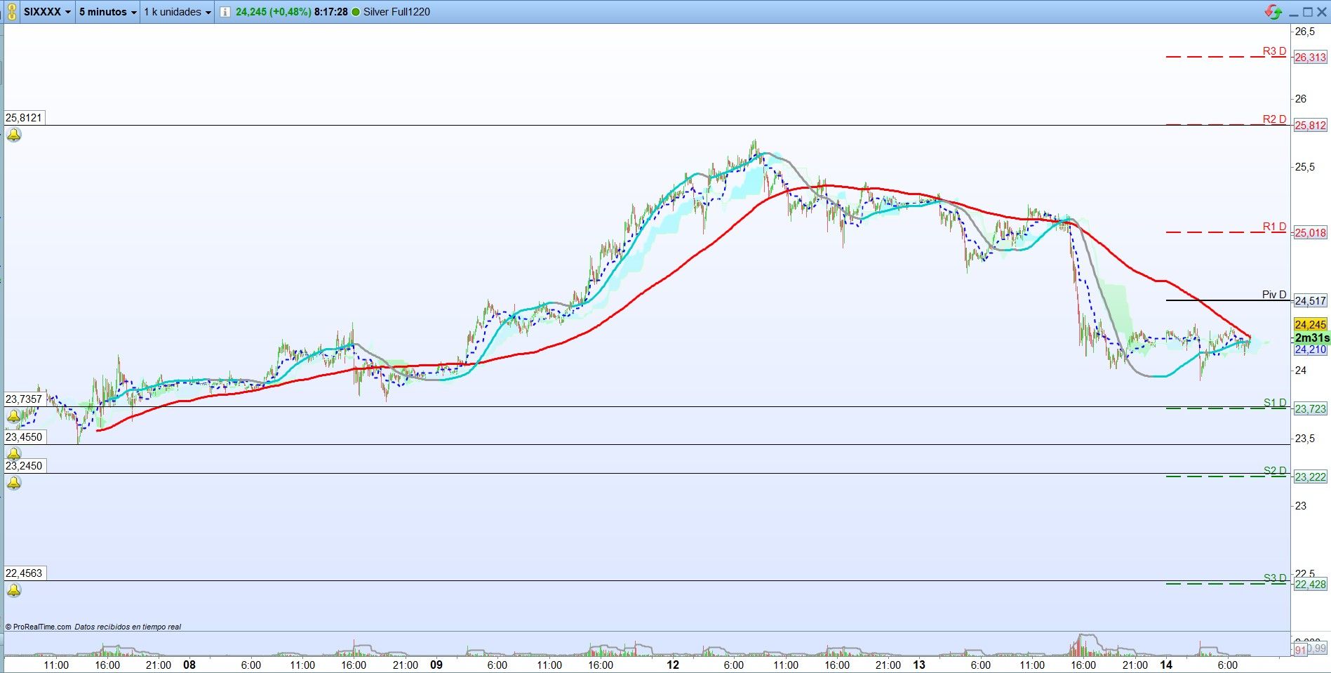The image size is (1331, 673).
Task: Click the ProRealTime.com copyright link
Action: (x=38, y=627)
